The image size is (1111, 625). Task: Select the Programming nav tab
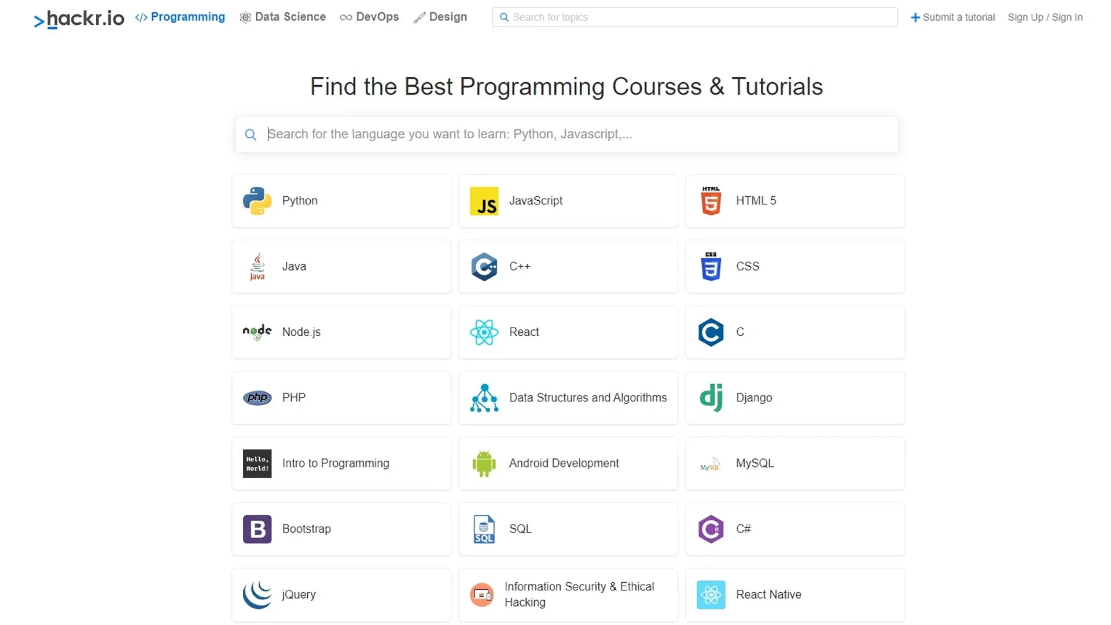pos(180,17)
